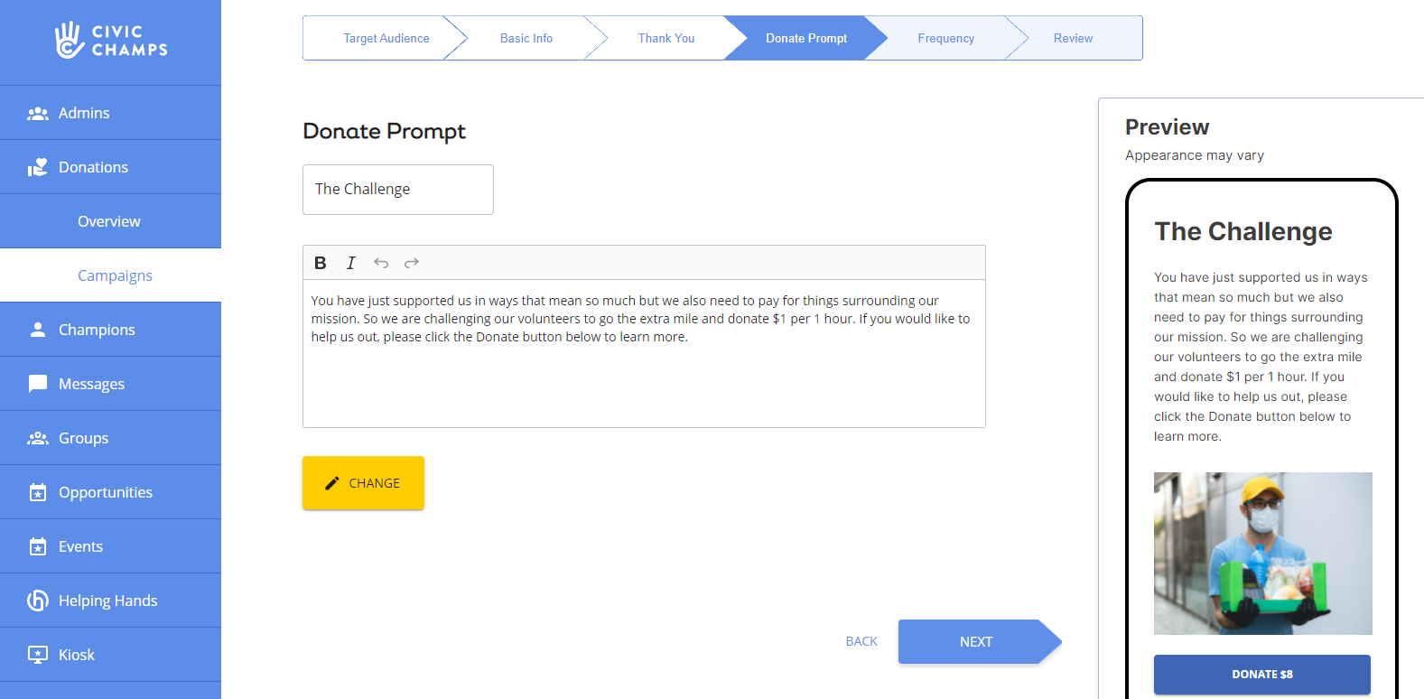This screenshot has height=699, width=1424.
Task: Open Kiosk via the monitor icon
Action: click(x=38, y=655)
